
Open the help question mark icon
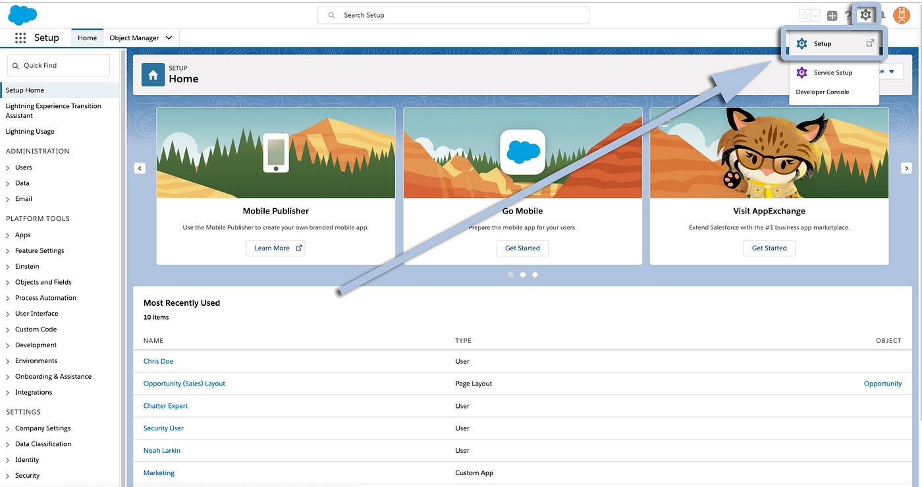(848, 15)
